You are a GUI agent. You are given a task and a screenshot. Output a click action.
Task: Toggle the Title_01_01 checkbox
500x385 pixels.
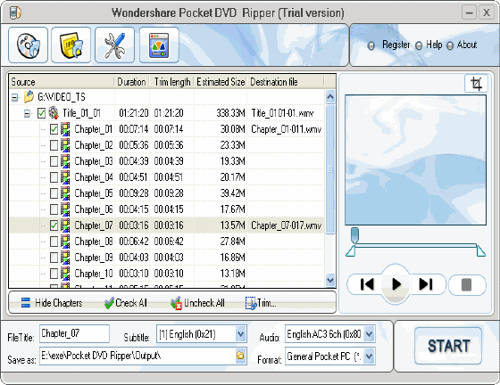pos(41,113)
